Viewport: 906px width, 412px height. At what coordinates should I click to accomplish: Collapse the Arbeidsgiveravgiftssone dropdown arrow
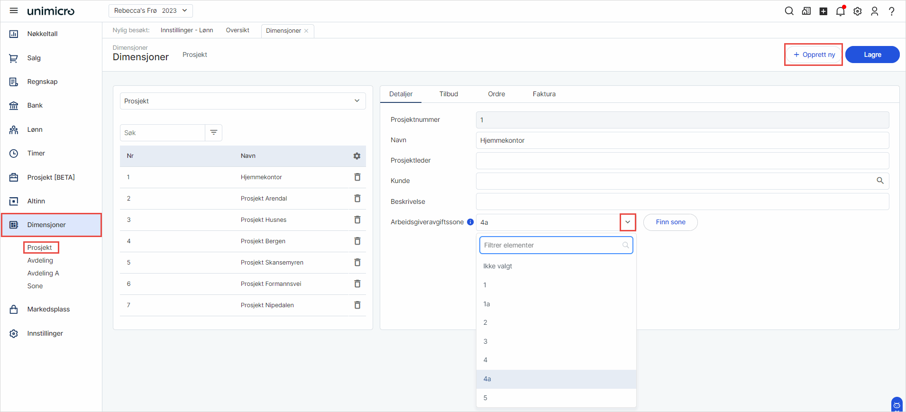(628, 222)
